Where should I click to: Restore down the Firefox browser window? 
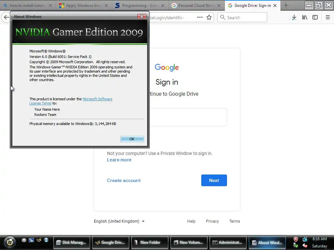319,5
